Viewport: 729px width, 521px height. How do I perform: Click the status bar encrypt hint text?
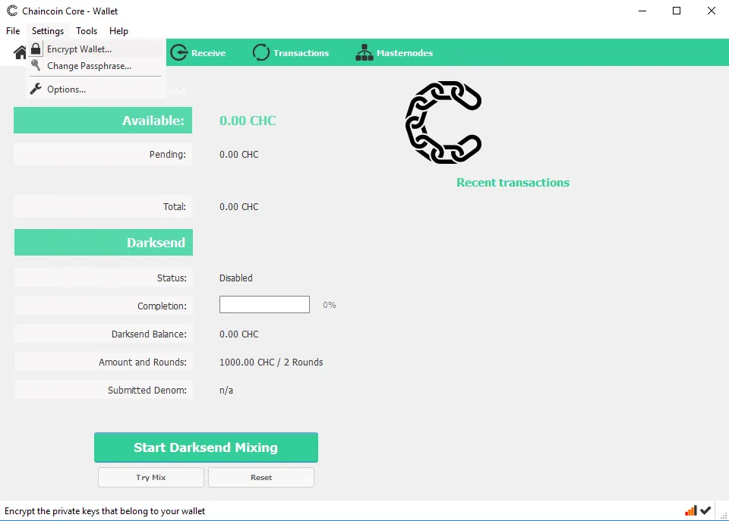click(105, 511)
